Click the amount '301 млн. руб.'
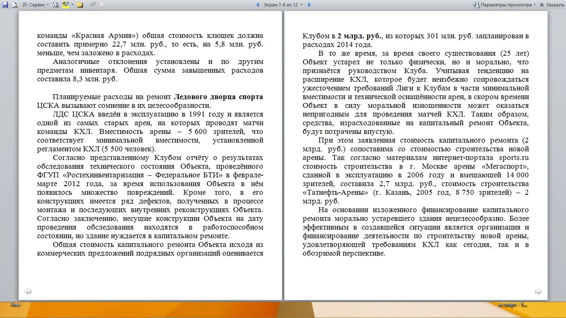This screenshot has width=566, height=318. click(449, 36)
